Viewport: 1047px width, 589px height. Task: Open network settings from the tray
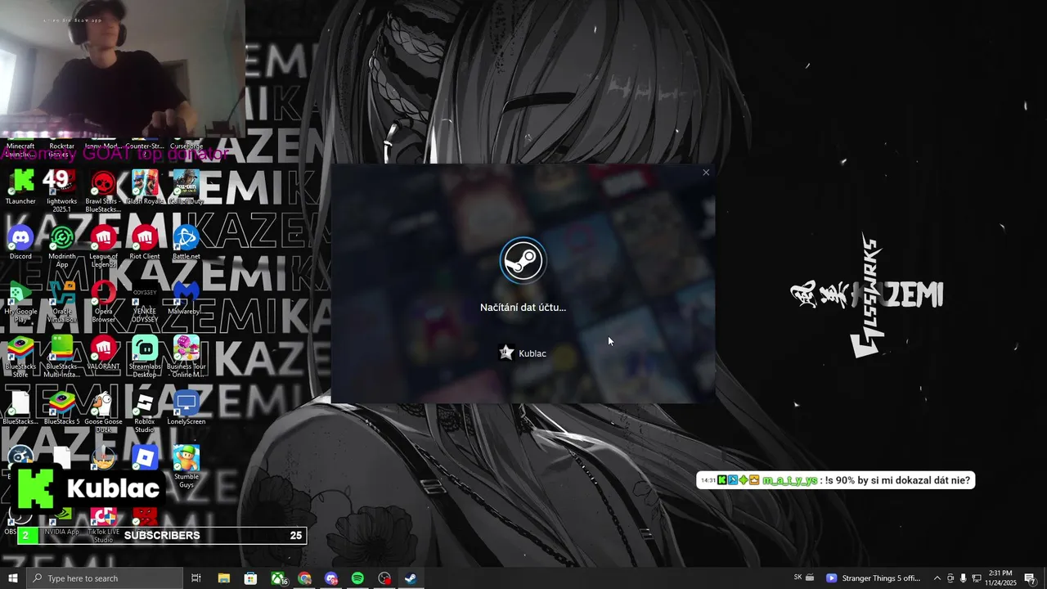[x=977, y=578]
